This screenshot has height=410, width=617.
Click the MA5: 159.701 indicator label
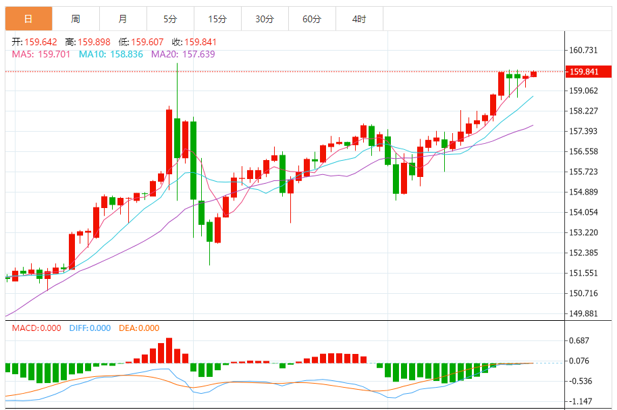tap(41, 54)
